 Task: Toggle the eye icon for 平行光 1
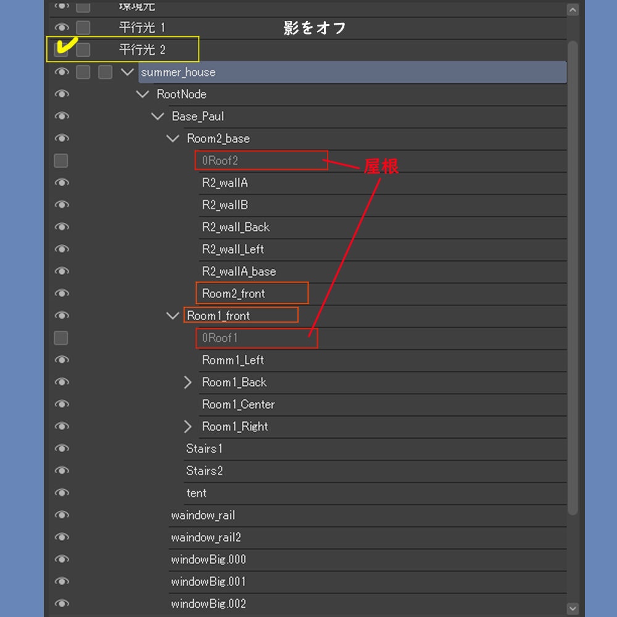coord(61,27)
